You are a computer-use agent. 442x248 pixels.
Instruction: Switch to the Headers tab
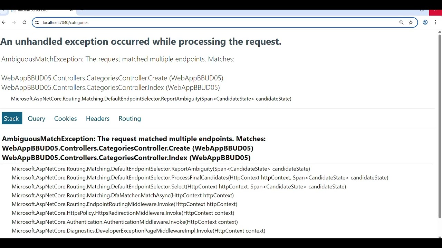point(98,118)
